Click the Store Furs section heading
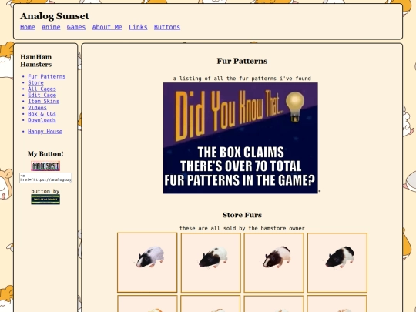The image size is (416, 312). [x=242, y=215]
